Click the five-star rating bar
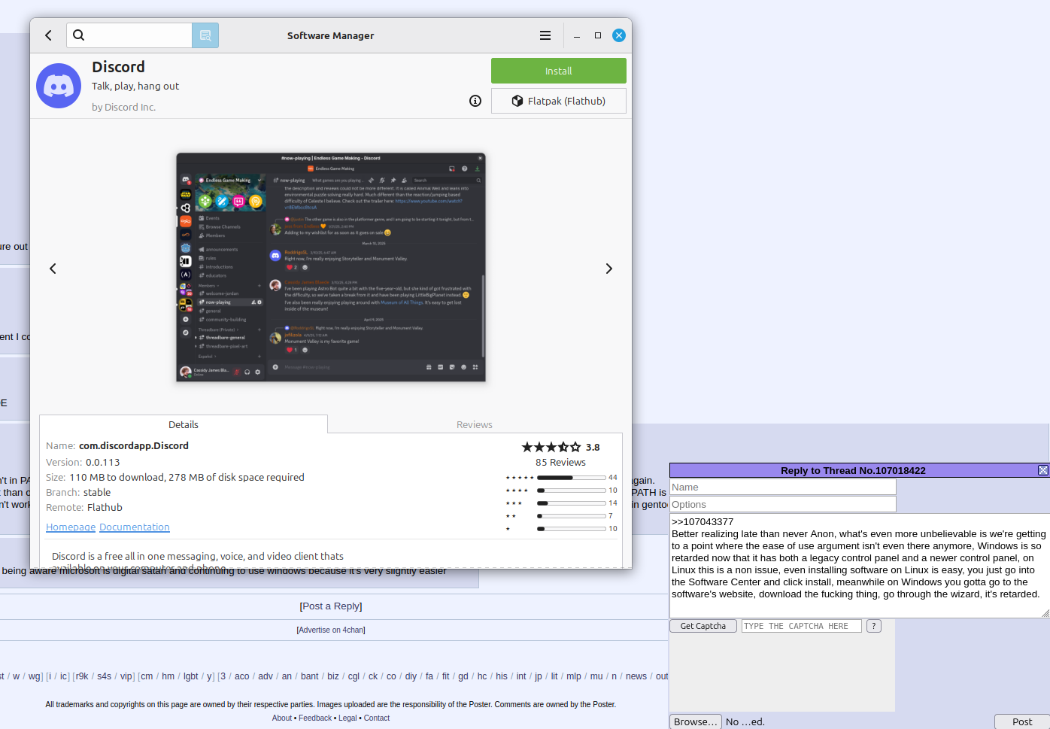1050x729 pixels. (x=572, y=478)
